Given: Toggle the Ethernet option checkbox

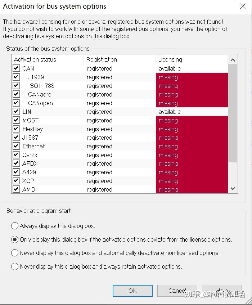Looking at the screenshot, I should [x=16, y=146].
